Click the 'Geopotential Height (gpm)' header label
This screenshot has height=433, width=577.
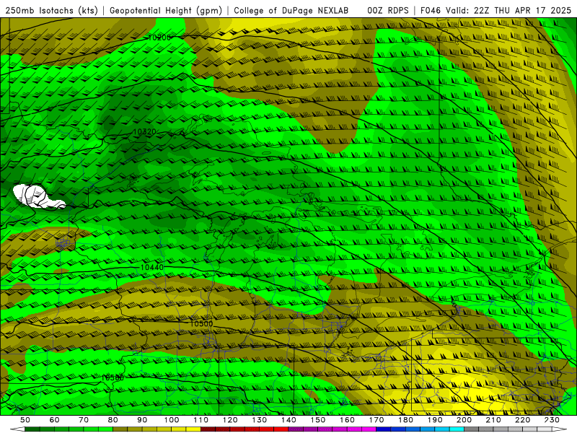pos(166,11)
